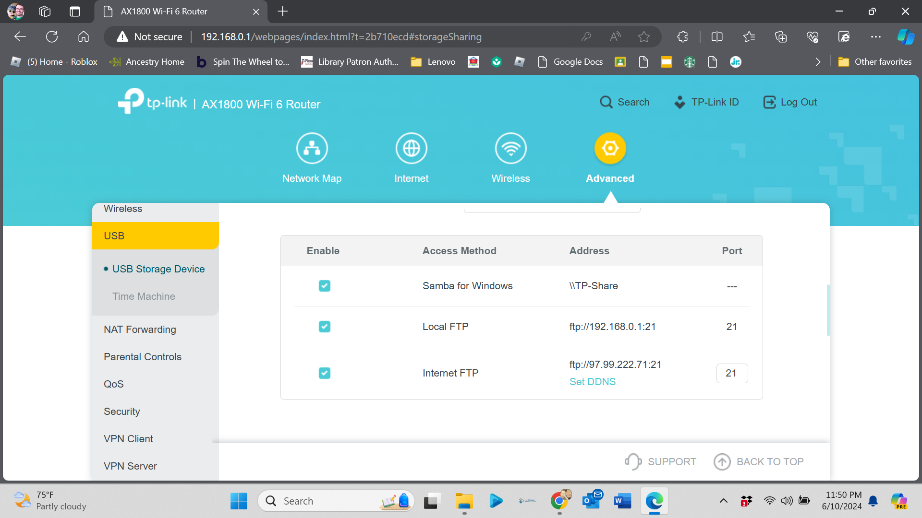The height and width of the screenshot is (518, 922).
Task: Toggle the Internet FTP checkbox
Action: tap(325, 373)
